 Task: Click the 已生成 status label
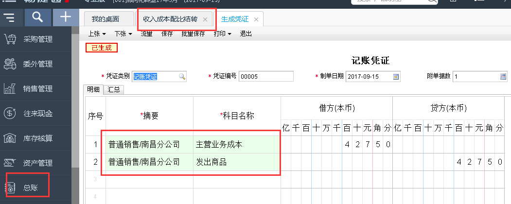[x=101, y=48]
